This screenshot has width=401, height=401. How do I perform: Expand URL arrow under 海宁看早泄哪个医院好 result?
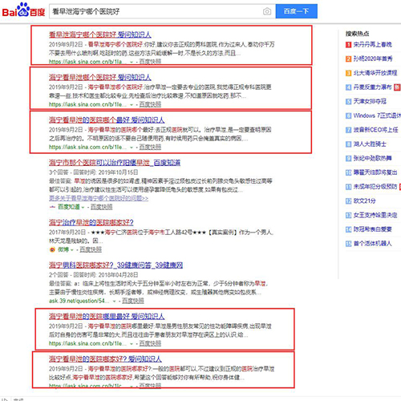(132, 105)
